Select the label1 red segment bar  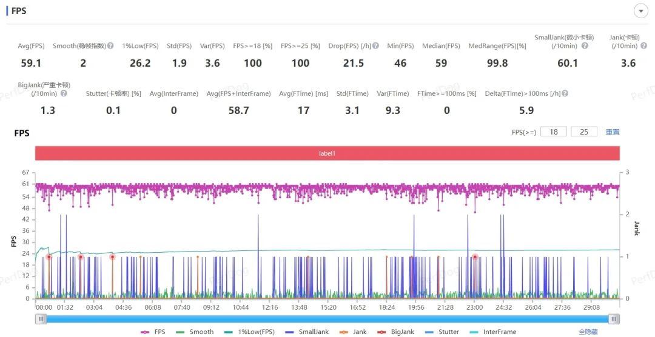(x=327, y=153)
